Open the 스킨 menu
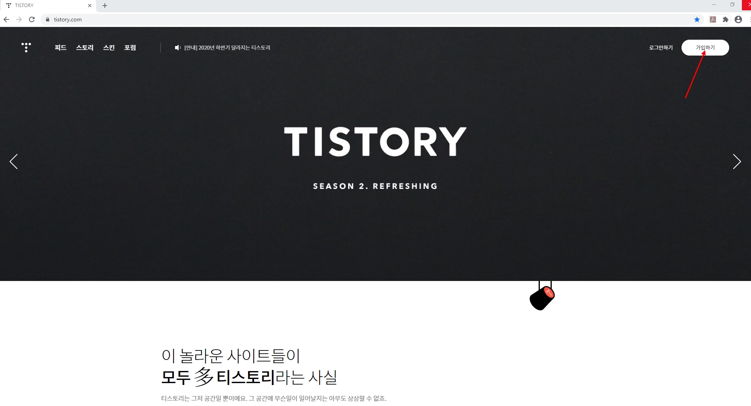 click(109, 48)
